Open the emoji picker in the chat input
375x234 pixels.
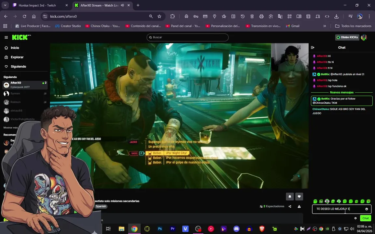click(367, 209)
